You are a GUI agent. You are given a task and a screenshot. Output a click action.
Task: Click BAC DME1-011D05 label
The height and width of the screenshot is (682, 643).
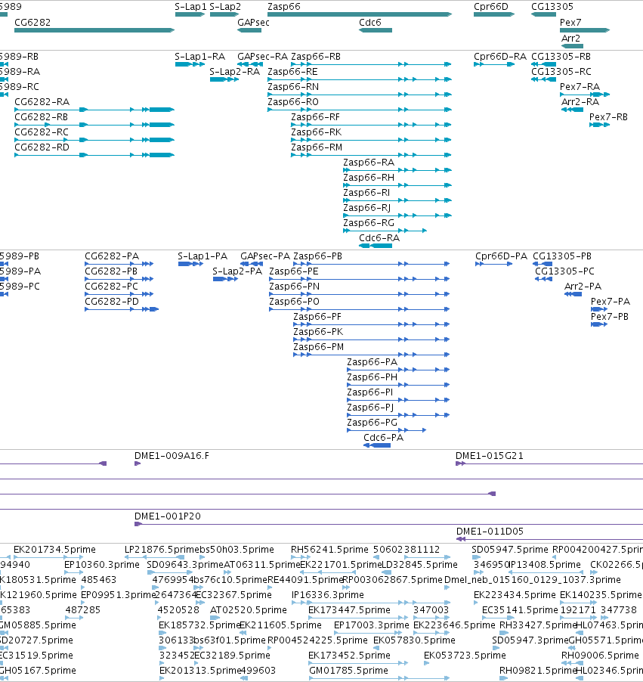point(490,532)
